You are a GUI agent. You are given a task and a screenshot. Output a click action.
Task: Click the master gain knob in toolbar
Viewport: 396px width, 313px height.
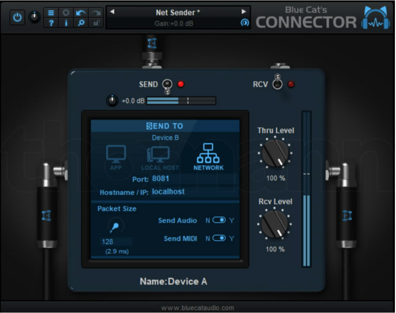[x=35, y=17]
